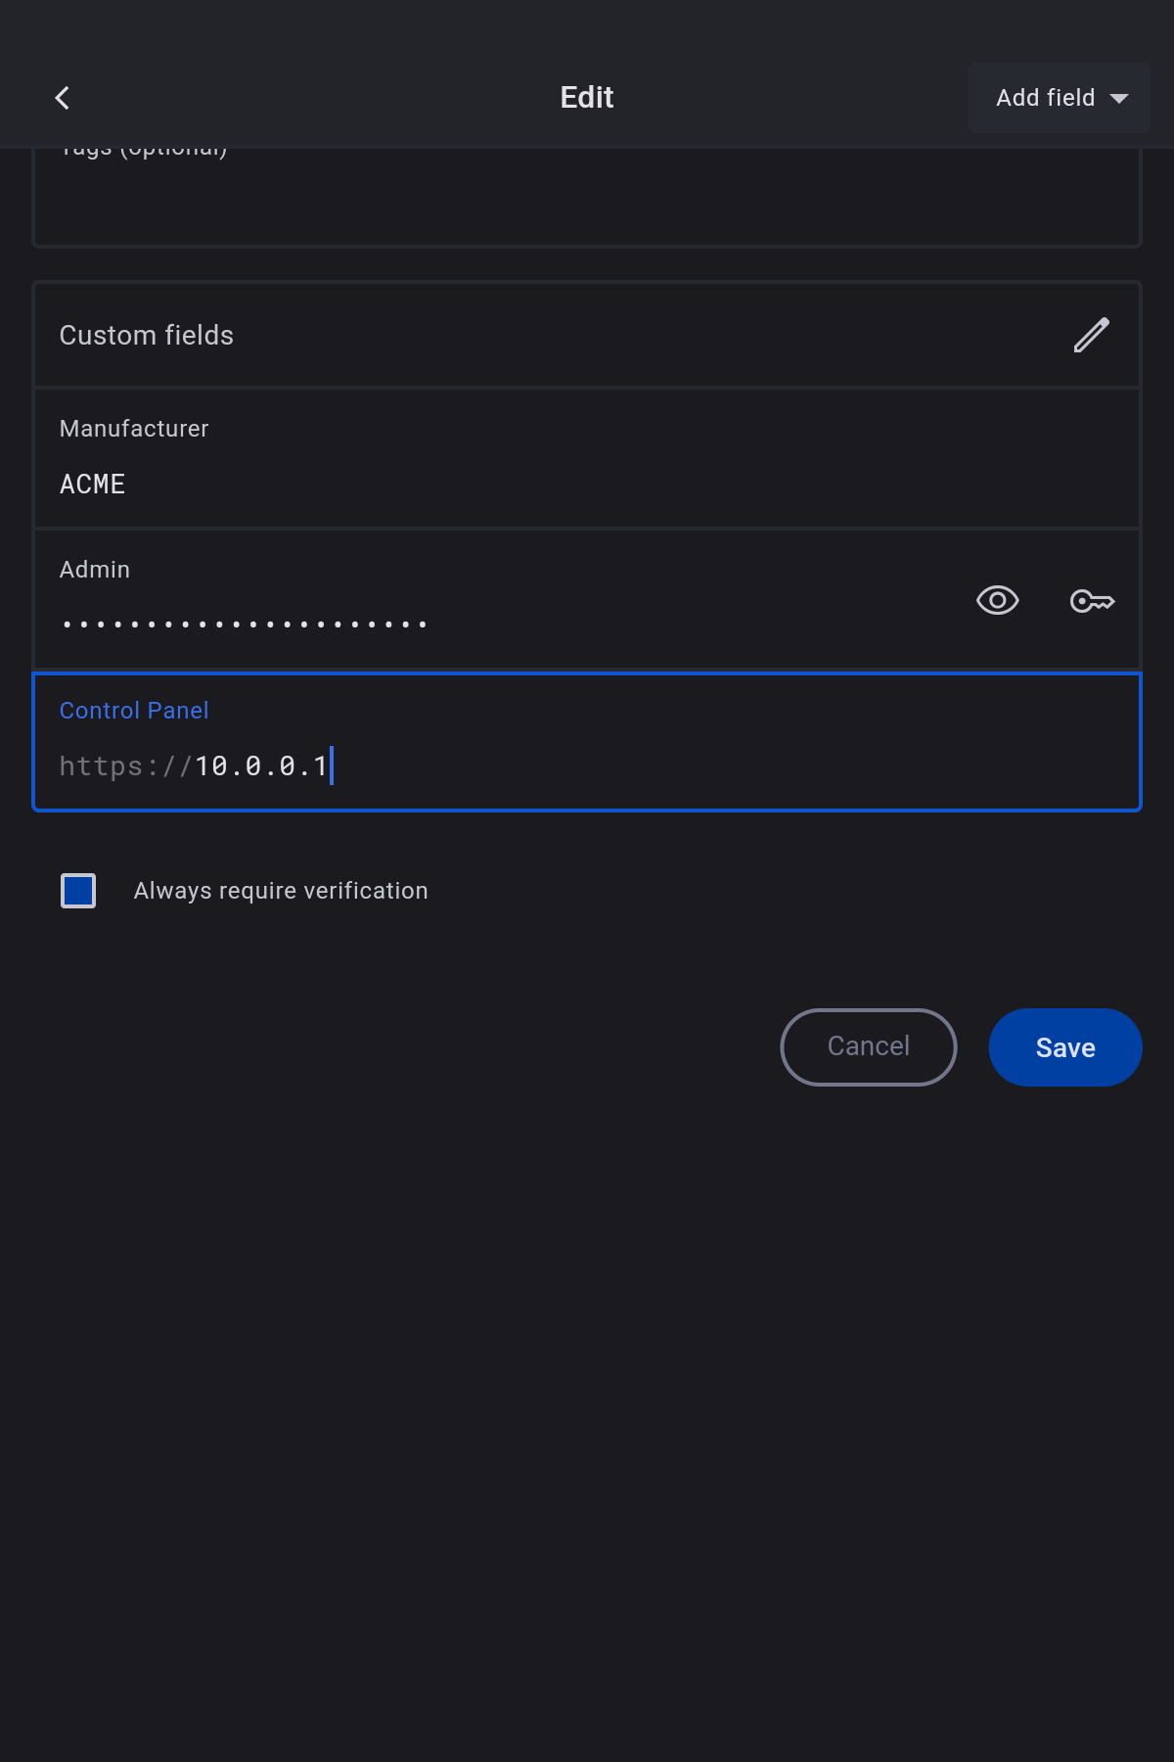
Task: Save the edited item
Action: click(1064, 1047)
